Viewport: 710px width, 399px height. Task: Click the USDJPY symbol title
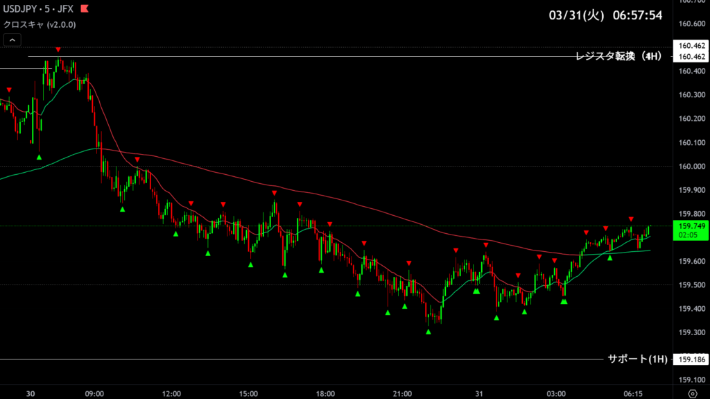23,10
